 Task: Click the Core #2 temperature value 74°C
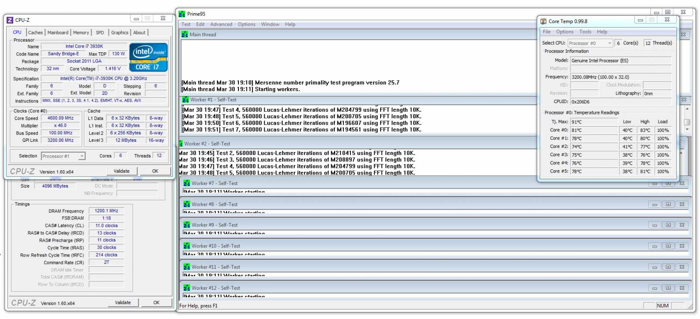coord(594,147)
